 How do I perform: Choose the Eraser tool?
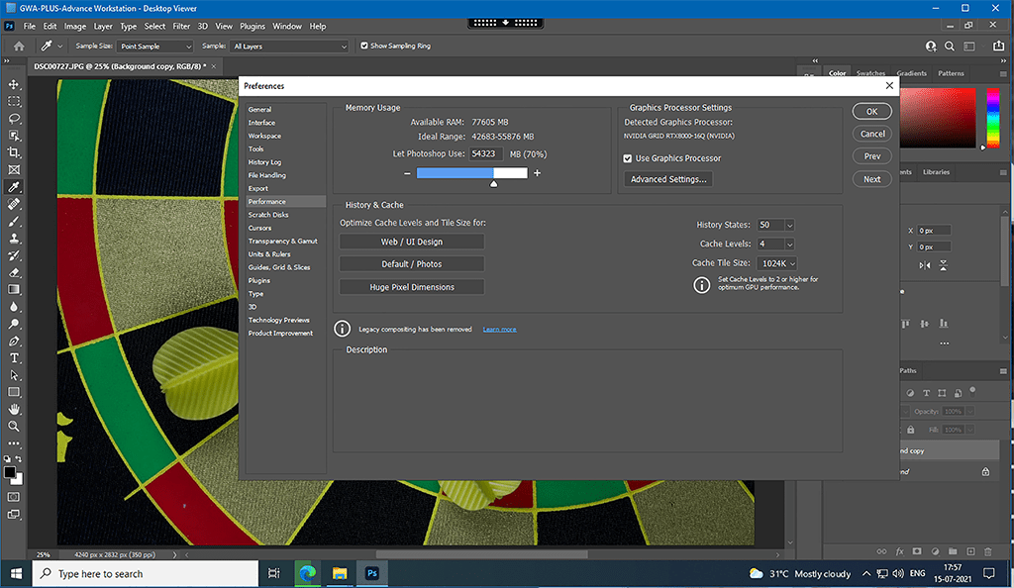coord(14,272)
